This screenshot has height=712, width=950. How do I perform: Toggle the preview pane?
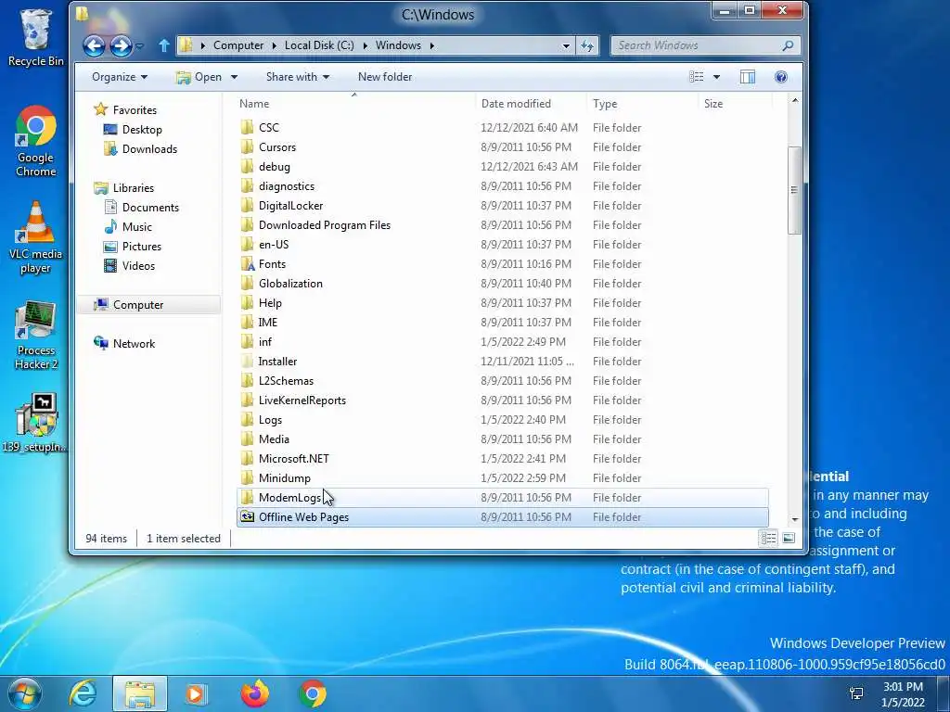(748, 77)
